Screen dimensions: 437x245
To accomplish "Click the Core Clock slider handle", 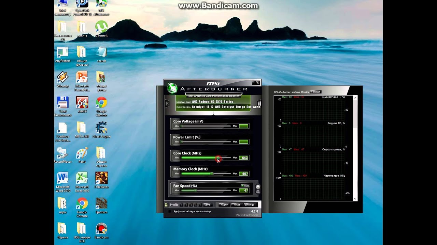I will [218, 158].
